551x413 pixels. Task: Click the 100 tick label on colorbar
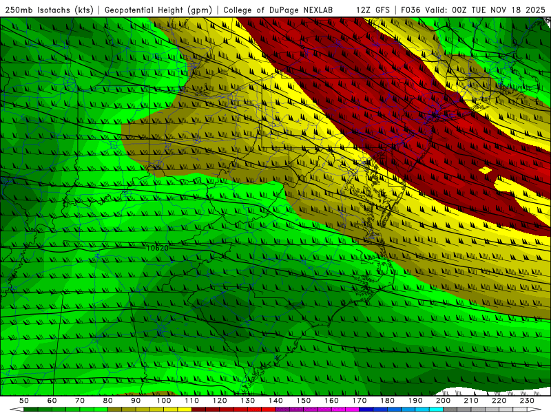[164, 401]
